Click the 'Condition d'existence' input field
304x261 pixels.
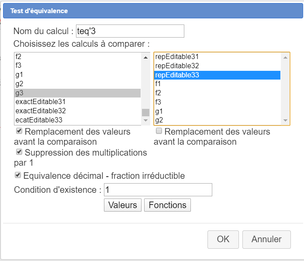(x=158, y=190)
